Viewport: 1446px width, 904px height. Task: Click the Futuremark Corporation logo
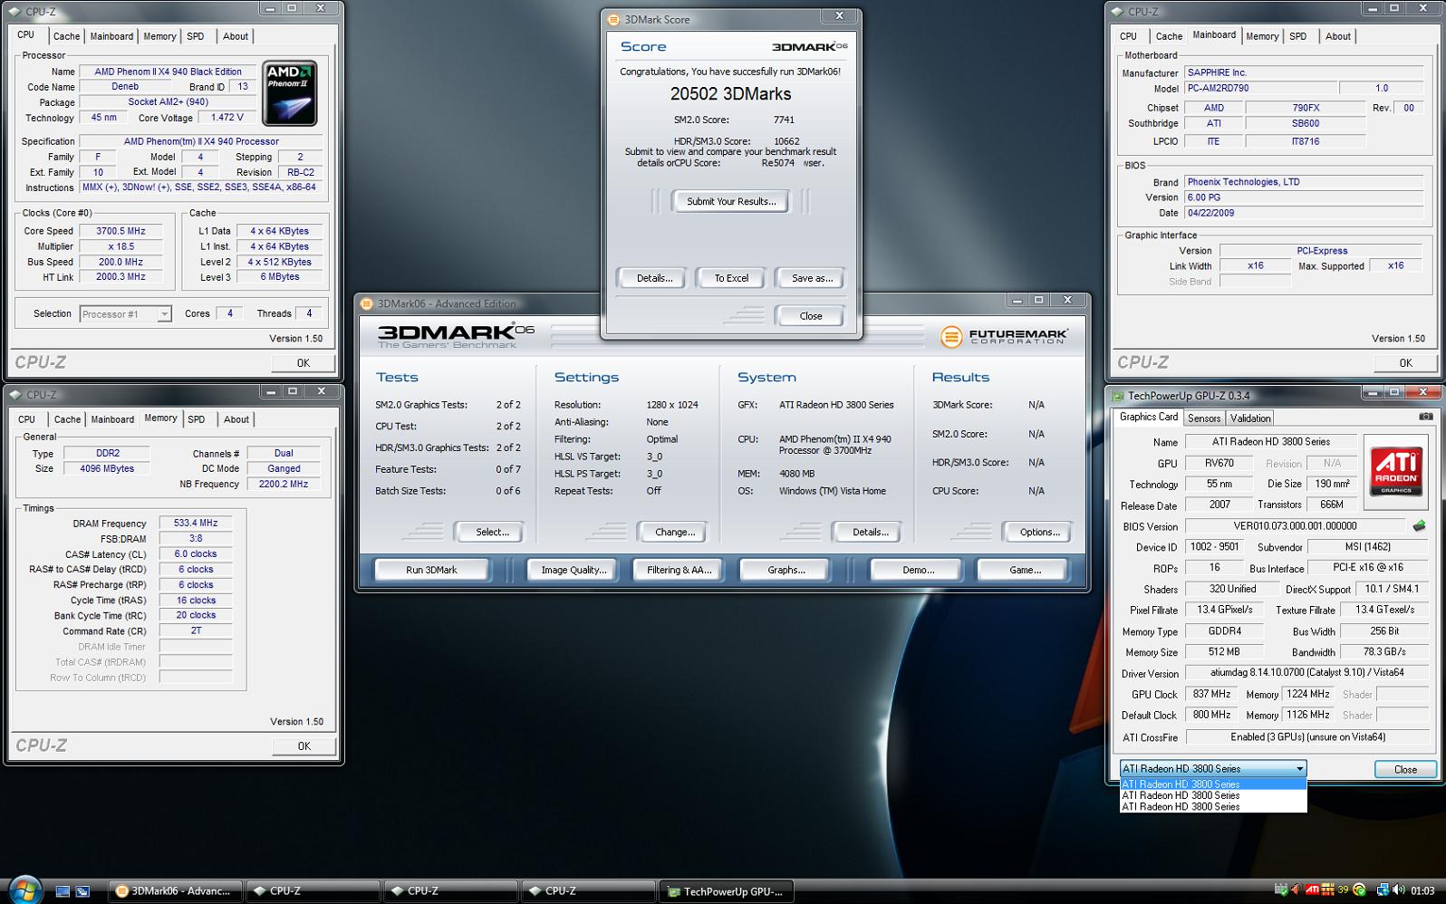pos(1004,337)
